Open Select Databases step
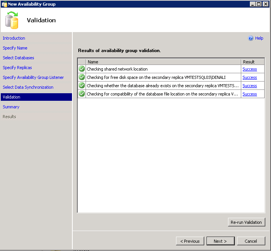Image resolution: width=271 pixels, height=251 pixels. click(x=18, y=58)
